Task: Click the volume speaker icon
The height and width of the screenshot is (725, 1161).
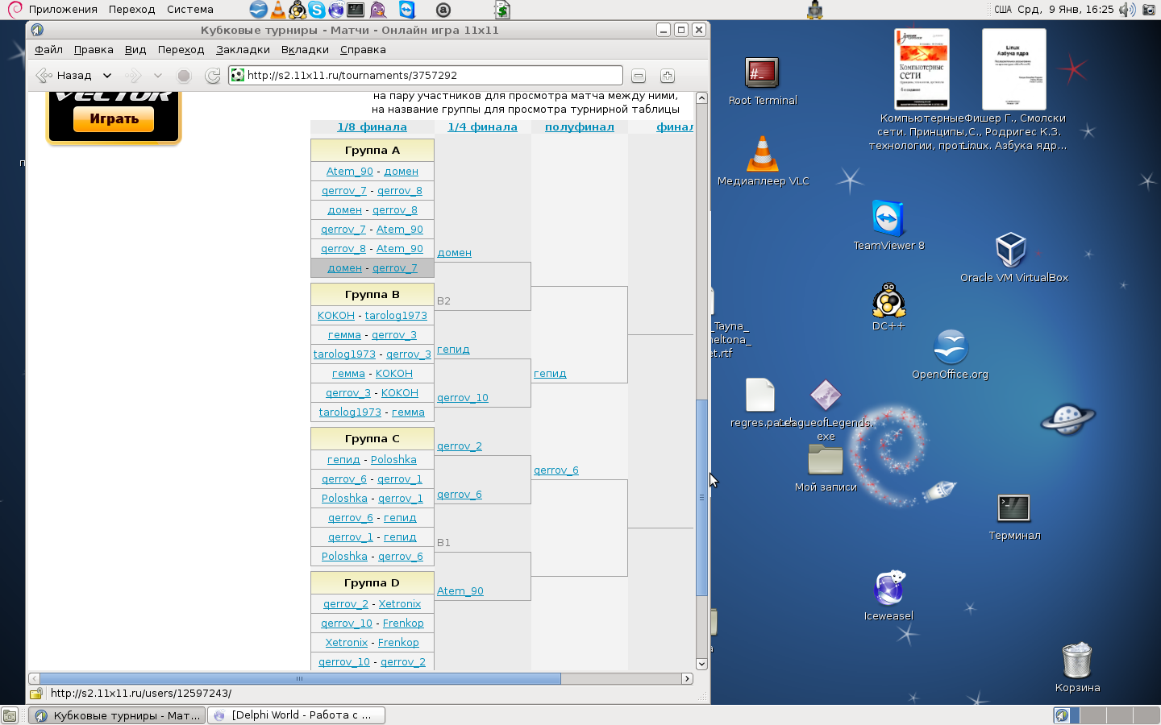Action: [x=1126, y=10]
